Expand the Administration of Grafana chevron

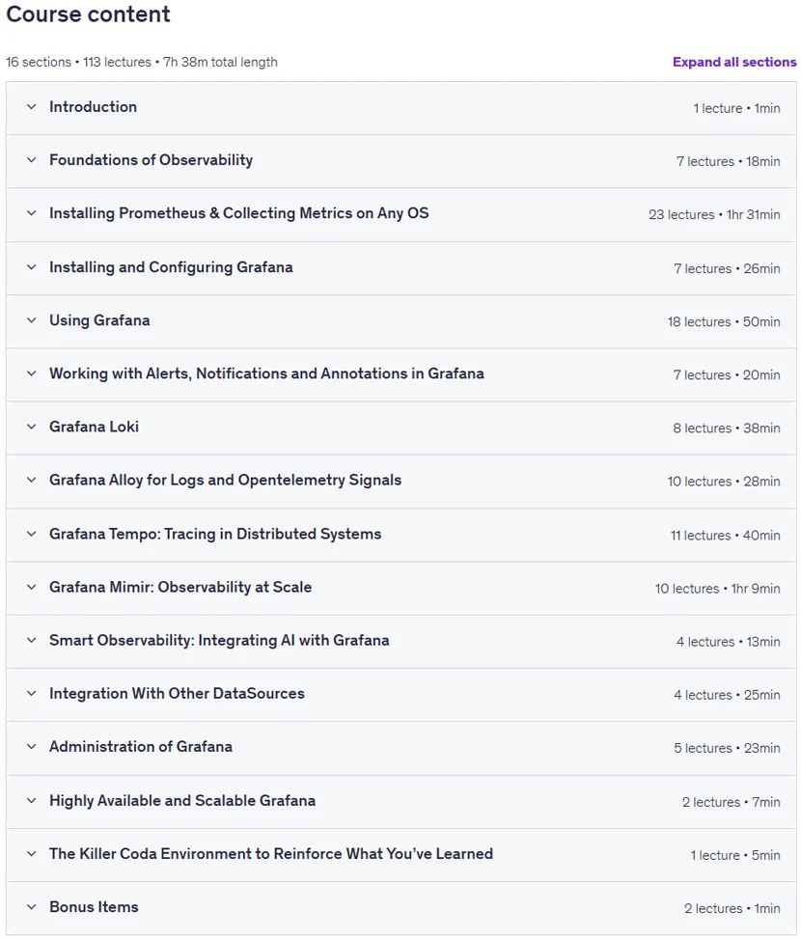point(31,747)
